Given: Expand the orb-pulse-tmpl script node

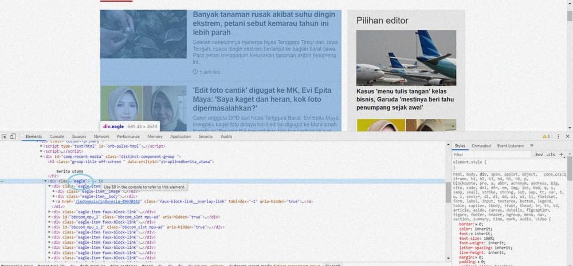Looking at the screenshot, I should [x=41, y=146].
